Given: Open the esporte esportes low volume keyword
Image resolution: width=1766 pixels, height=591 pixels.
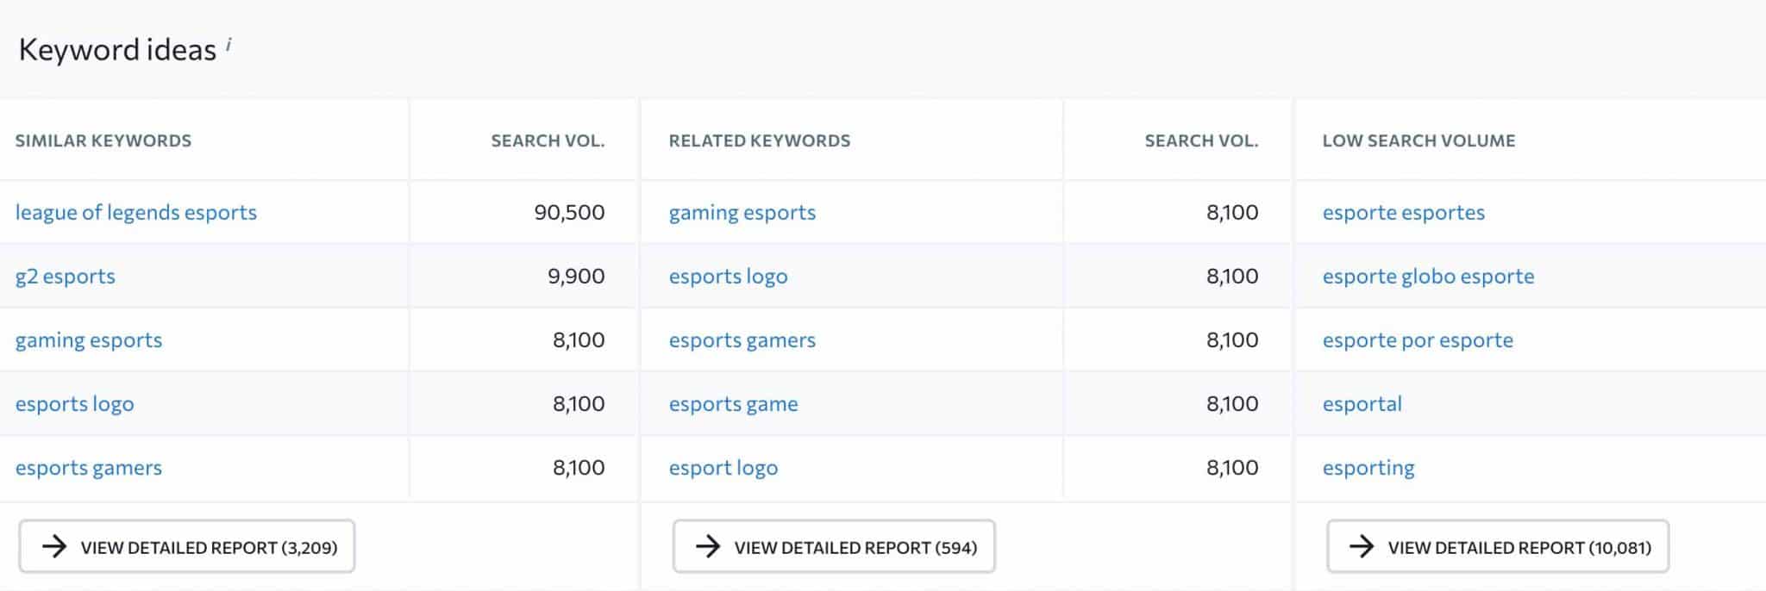Looking at the screenshot, I should (x=1403, y=212).
